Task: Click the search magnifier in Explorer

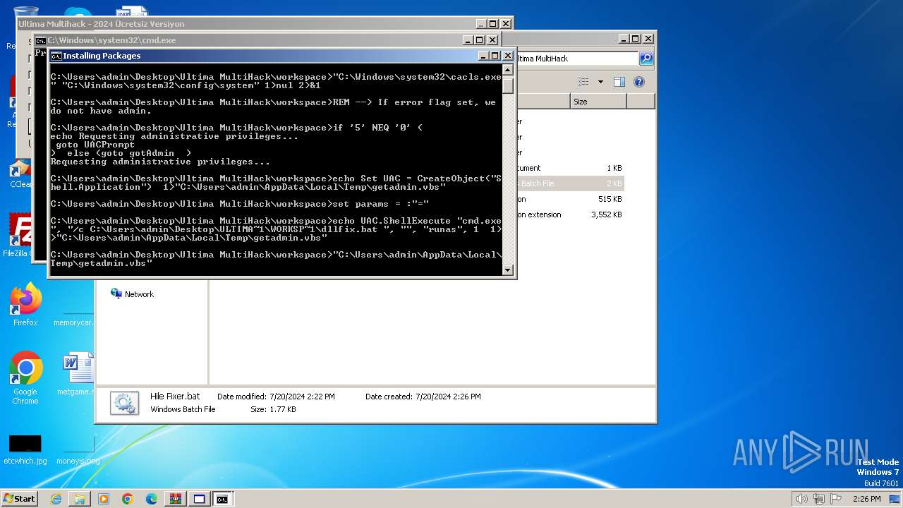Action: (x=646, y=59)
